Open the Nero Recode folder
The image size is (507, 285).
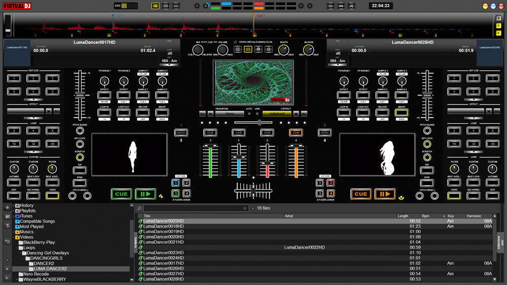click(36, 274)
